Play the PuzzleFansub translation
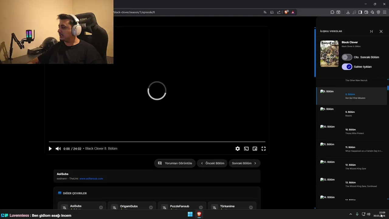This screenshot has width=389, height=219. click(x=201, y=207)
